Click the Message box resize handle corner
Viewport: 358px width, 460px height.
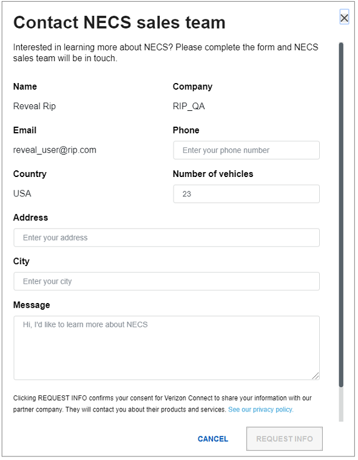316,376
